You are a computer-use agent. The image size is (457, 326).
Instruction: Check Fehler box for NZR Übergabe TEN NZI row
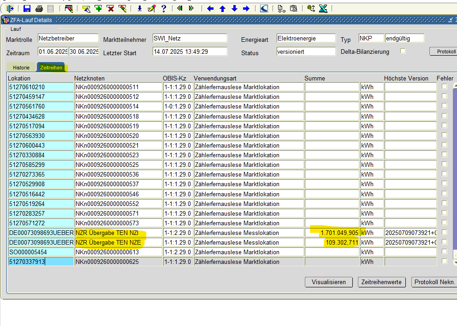444,232
